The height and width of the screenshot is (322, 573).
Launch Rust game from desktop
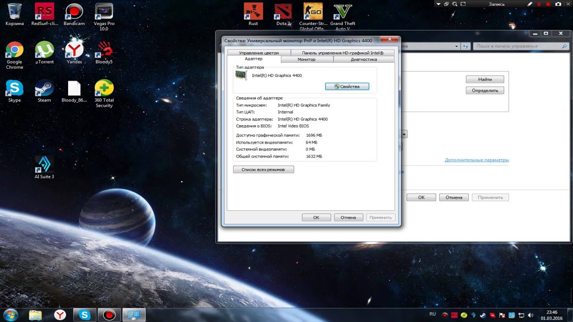point(253,14)
